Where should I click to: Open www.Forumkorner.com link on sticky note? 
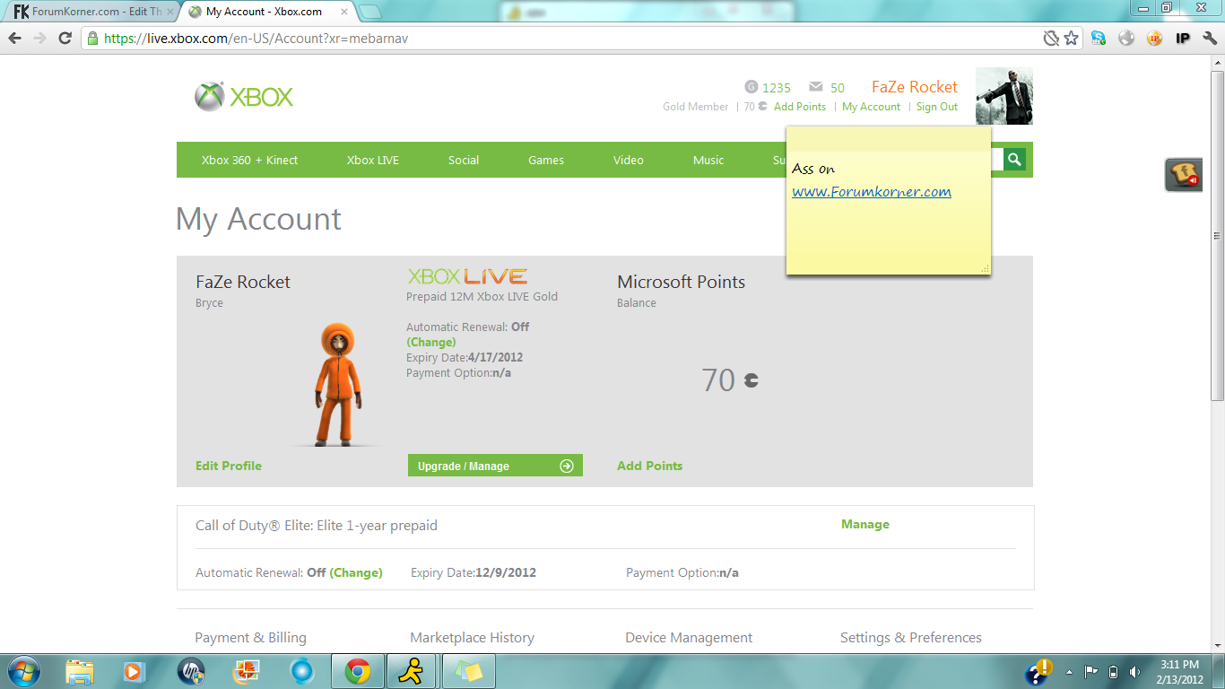[x=872, y=192]
